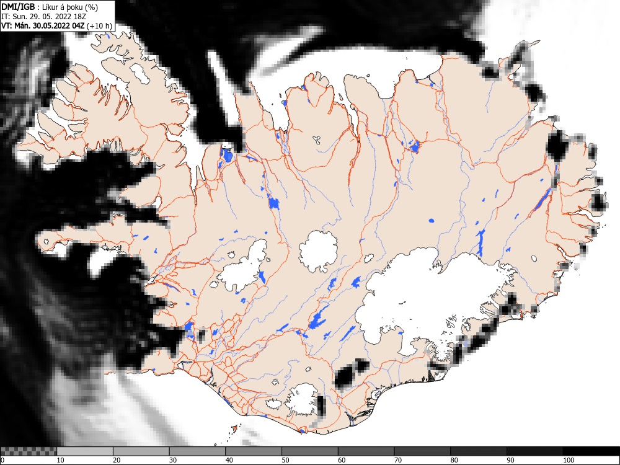This screenshot has width=620, height=465.
Task: Pick the 40–50 gray legend swatch
Action: [x=254, y=451]
